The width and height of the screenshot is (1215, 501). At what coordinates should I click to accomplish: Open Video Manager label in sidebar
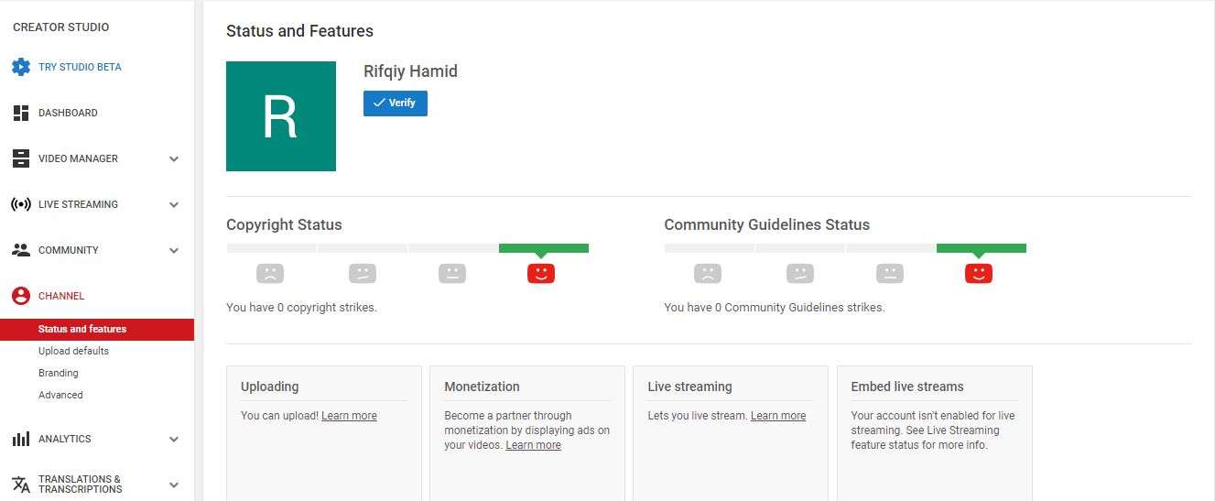point(78,158)
